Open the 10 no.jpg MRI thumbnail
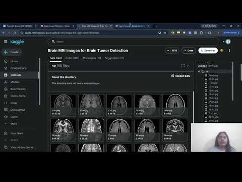The width and height of the screenshot is (242, 182). click(91, 105)
